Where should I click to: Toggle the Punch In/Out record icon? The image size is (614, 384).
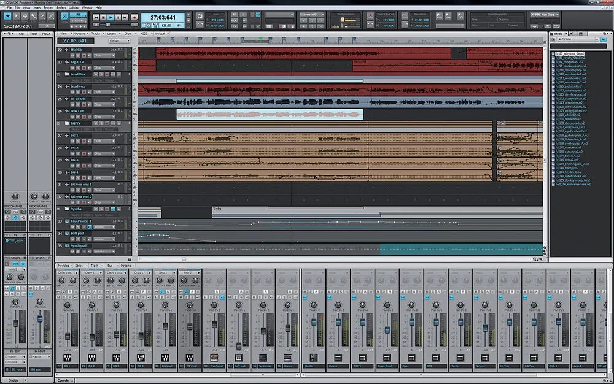point(370,16)
